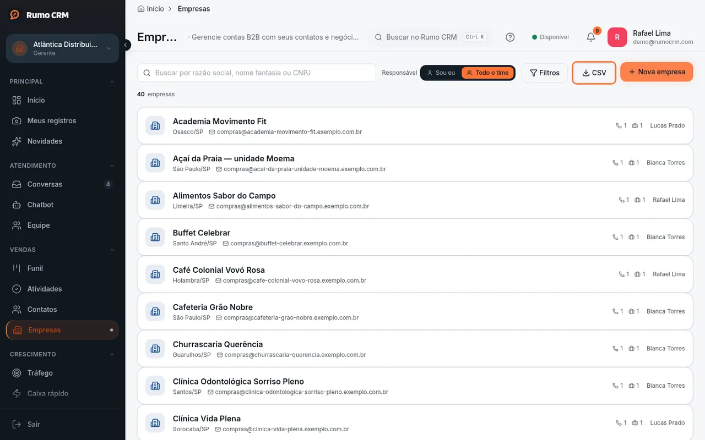Image resolution: width=705 pixels, height=440 pixels.
Task: Open Meus registros
Action: coord(62,120)
